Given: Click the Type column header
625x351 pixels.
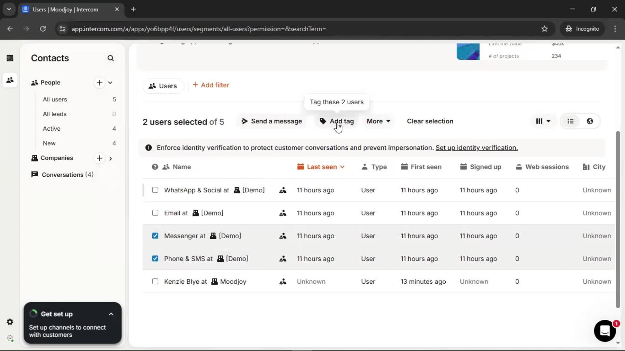Looking at the screenshot, I should click(x=374, y=167).
